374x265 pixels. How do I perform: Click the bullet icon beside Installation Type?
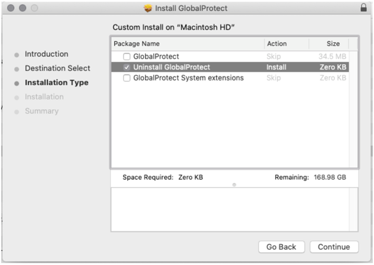(17, 83)
